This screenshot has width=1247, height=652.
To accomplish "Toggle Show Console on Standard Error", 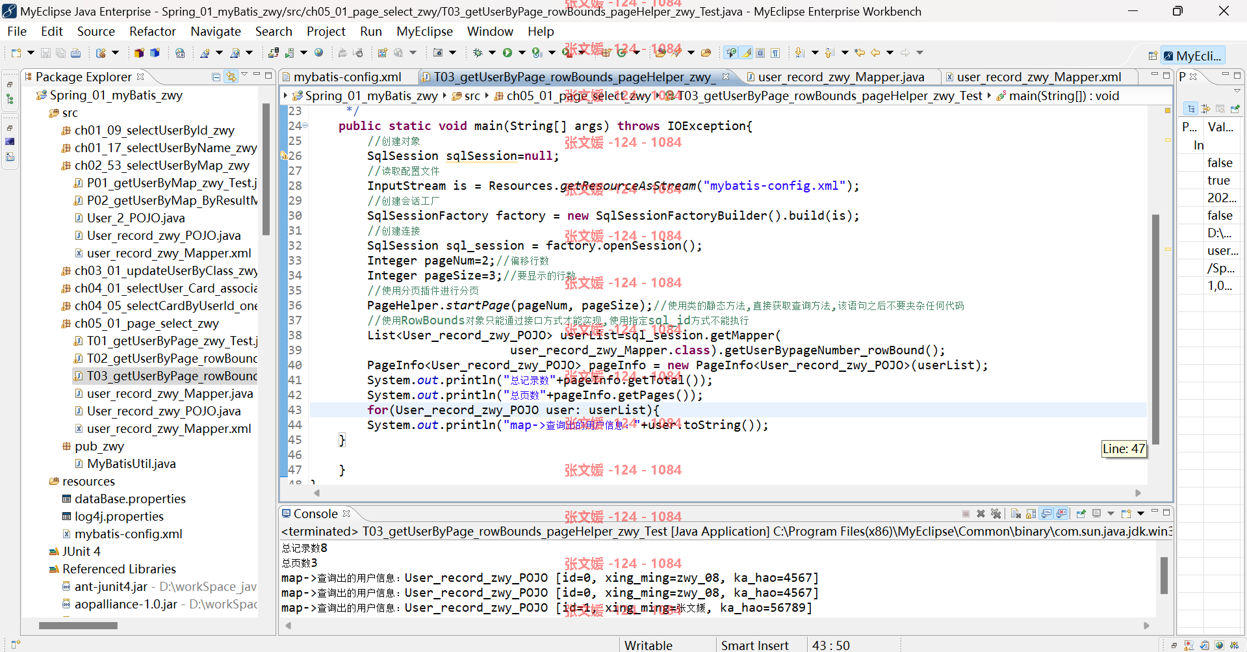I will pyautogui.click(x=1062, y=514).
